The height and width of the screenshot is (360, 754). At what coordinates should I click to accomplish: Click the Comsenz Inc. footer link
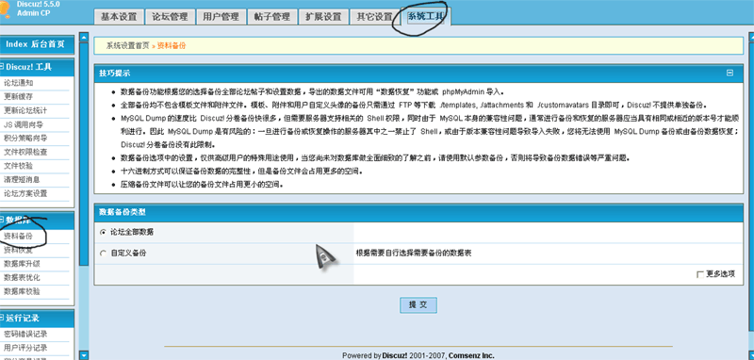471,356
